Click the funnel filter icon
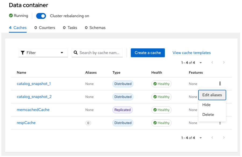Screen dimensions: 242x157 pos(23,53)
